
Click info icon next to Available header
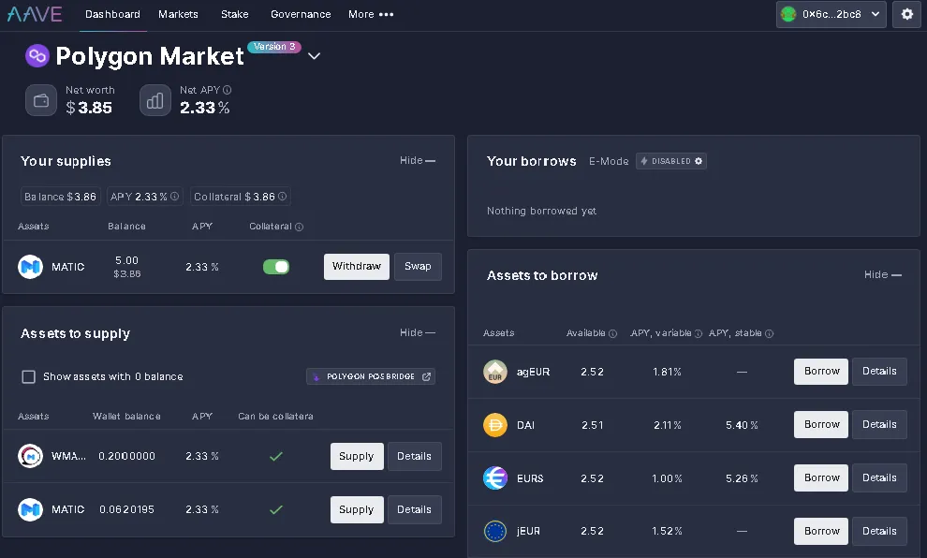(613, 334)
